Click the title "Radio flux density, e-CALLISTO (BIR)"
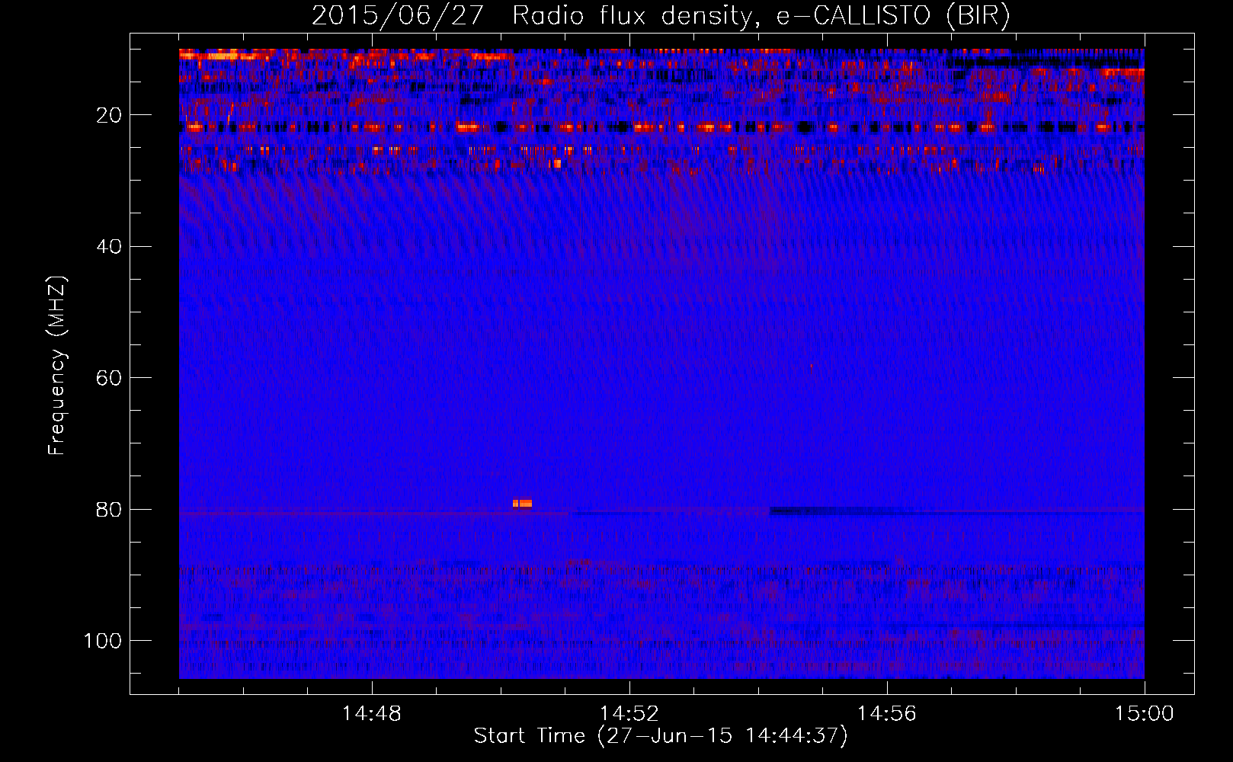This screenshot has width=1233, height=762. coord(761,16)
